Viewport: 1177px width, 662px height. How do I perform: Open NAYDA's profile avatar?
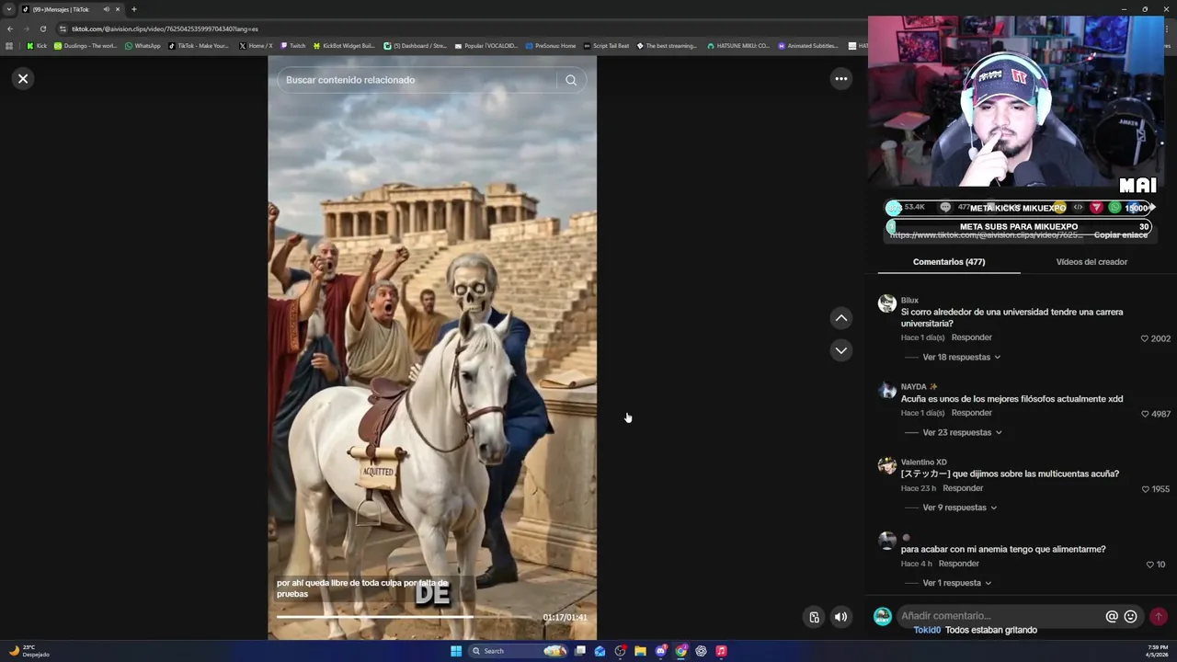[x=886, y=390]
